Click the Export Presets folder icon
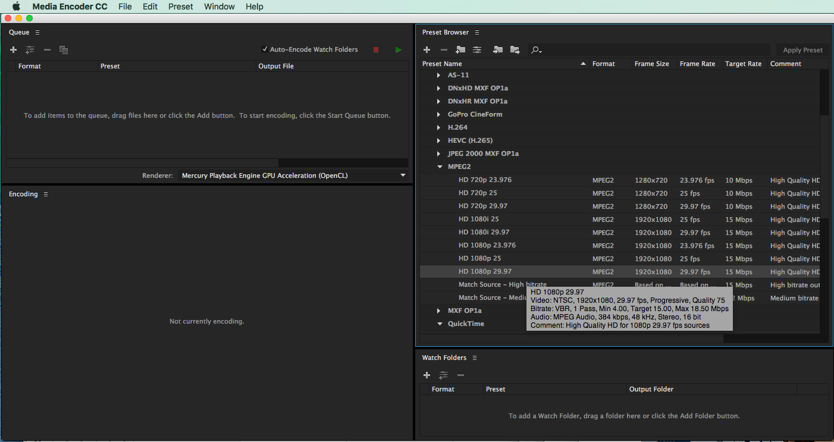This screenshot has height=442, width=834. click(515, 50)
